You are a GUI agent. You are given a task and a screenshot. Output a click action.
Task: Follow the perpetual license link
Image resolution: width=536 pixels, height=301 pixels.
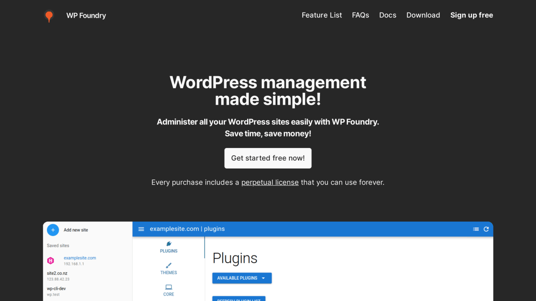[x=270, y=182]
